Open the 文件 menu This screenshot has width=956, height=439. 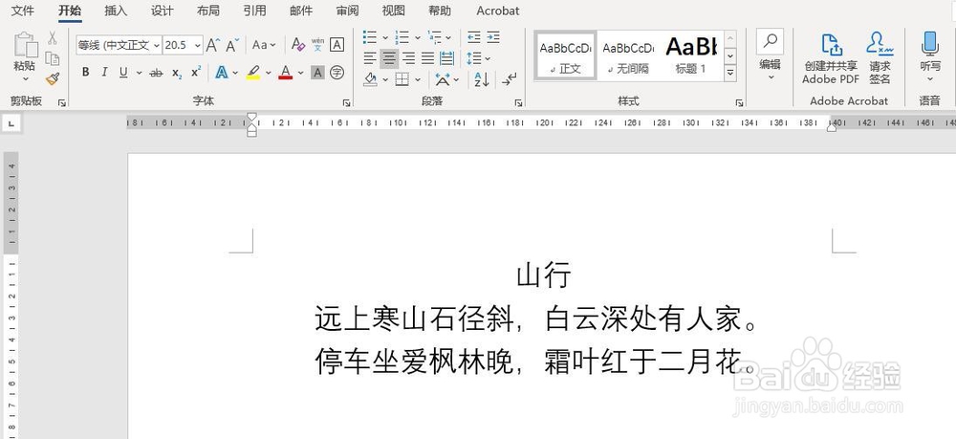pyautogui.click(x=23, y=11)
